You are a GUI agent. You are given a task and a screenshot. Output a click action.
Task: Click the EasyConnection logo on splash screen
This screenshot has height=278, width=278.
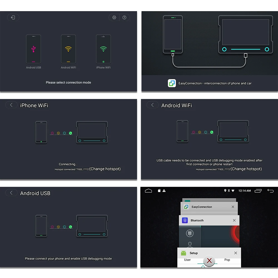click(x=172, y=83)
